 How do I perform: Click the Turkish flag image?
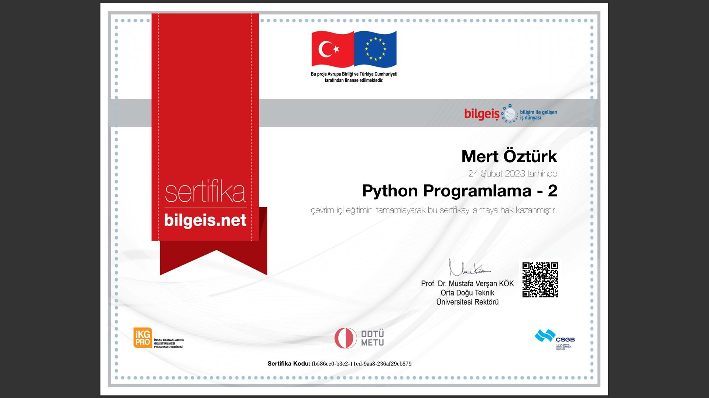(332, 49)
